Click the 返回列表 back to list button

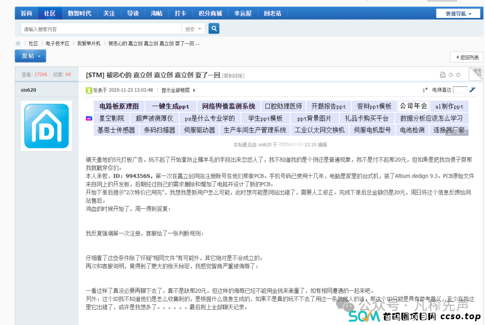point(467,57)
